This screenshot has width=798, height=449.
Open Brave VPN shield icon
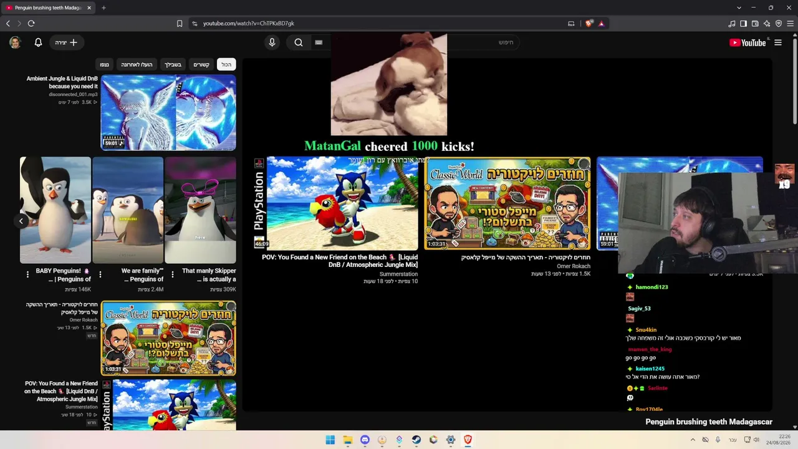779,24
